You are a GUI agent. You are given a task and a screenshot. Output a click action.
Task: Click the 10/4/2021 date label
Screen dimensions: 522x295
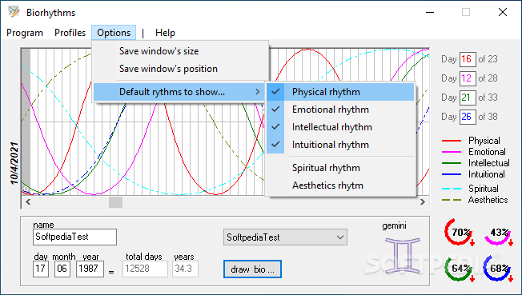click(x=14, y=163)
